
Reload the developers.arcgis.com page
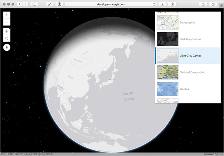pyautogui.click(x=154, y=4)
